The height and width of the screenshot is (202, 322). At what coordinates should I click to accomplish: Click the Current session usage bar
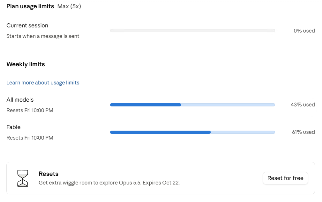[192, 31]
